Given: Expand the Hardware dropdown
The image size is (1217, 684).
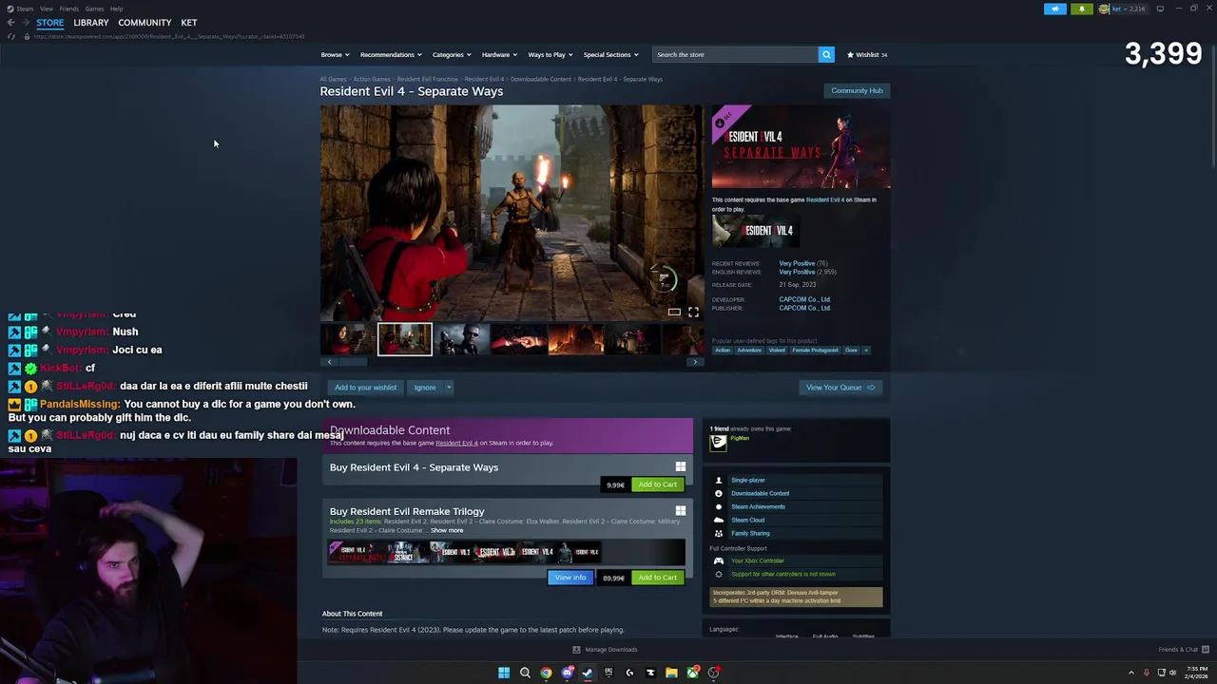Looking at the screenshot, I should click(x=499, y=54).
